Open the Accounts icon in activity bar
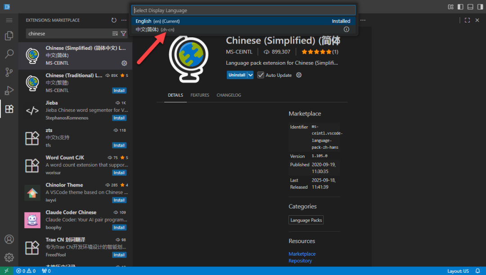 point(9,239)
